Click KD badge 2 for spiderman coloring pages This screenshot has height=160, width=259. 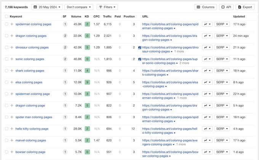pos(87,24)
